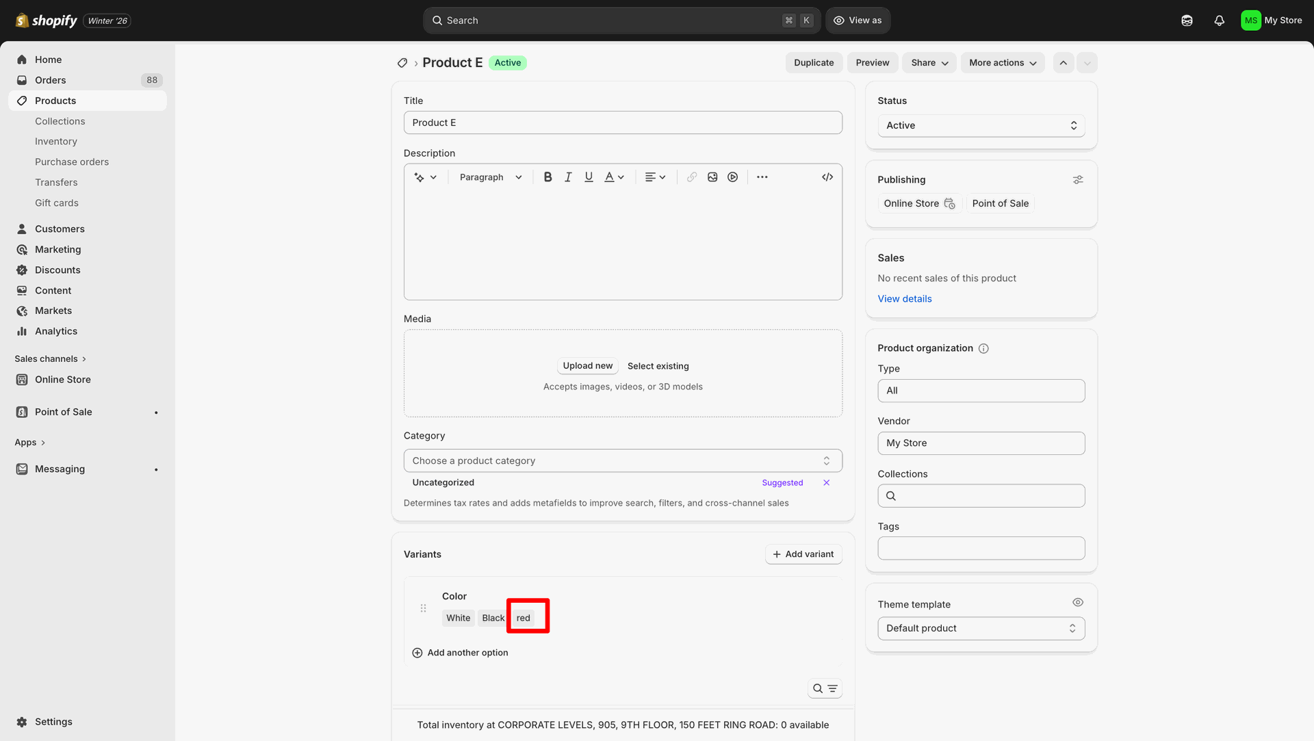
Task: Open the View details link
Action: pyautogui.click(x=905, y=299)
